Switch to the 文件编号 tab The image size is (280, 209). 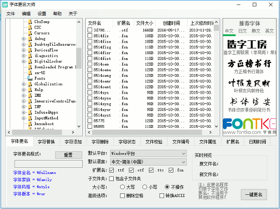[181, 142]
